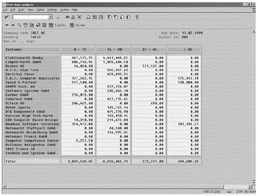Click the black down-triangle toolbar icon
Image resolution: width=258 pixels, height=196 pixels.
tap(7, 25)
